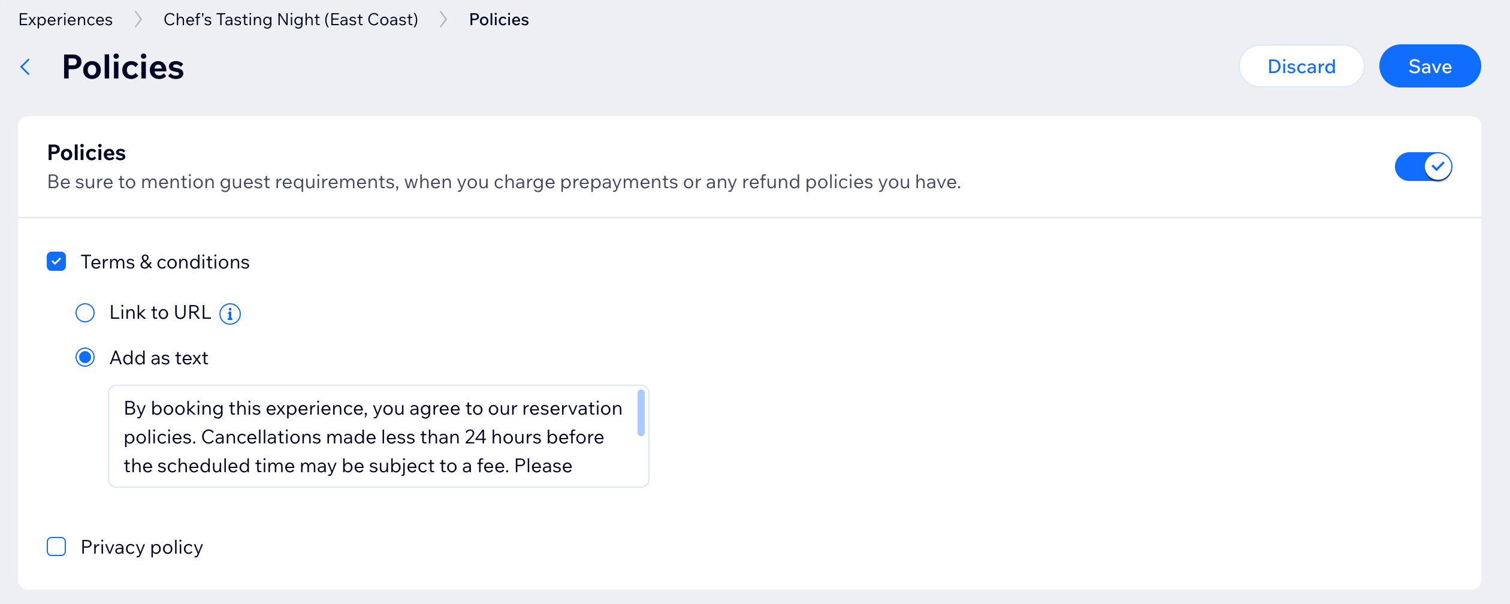
Task: Go to Experiences in the breadcrumb
Action: click(x=65, y=20)
